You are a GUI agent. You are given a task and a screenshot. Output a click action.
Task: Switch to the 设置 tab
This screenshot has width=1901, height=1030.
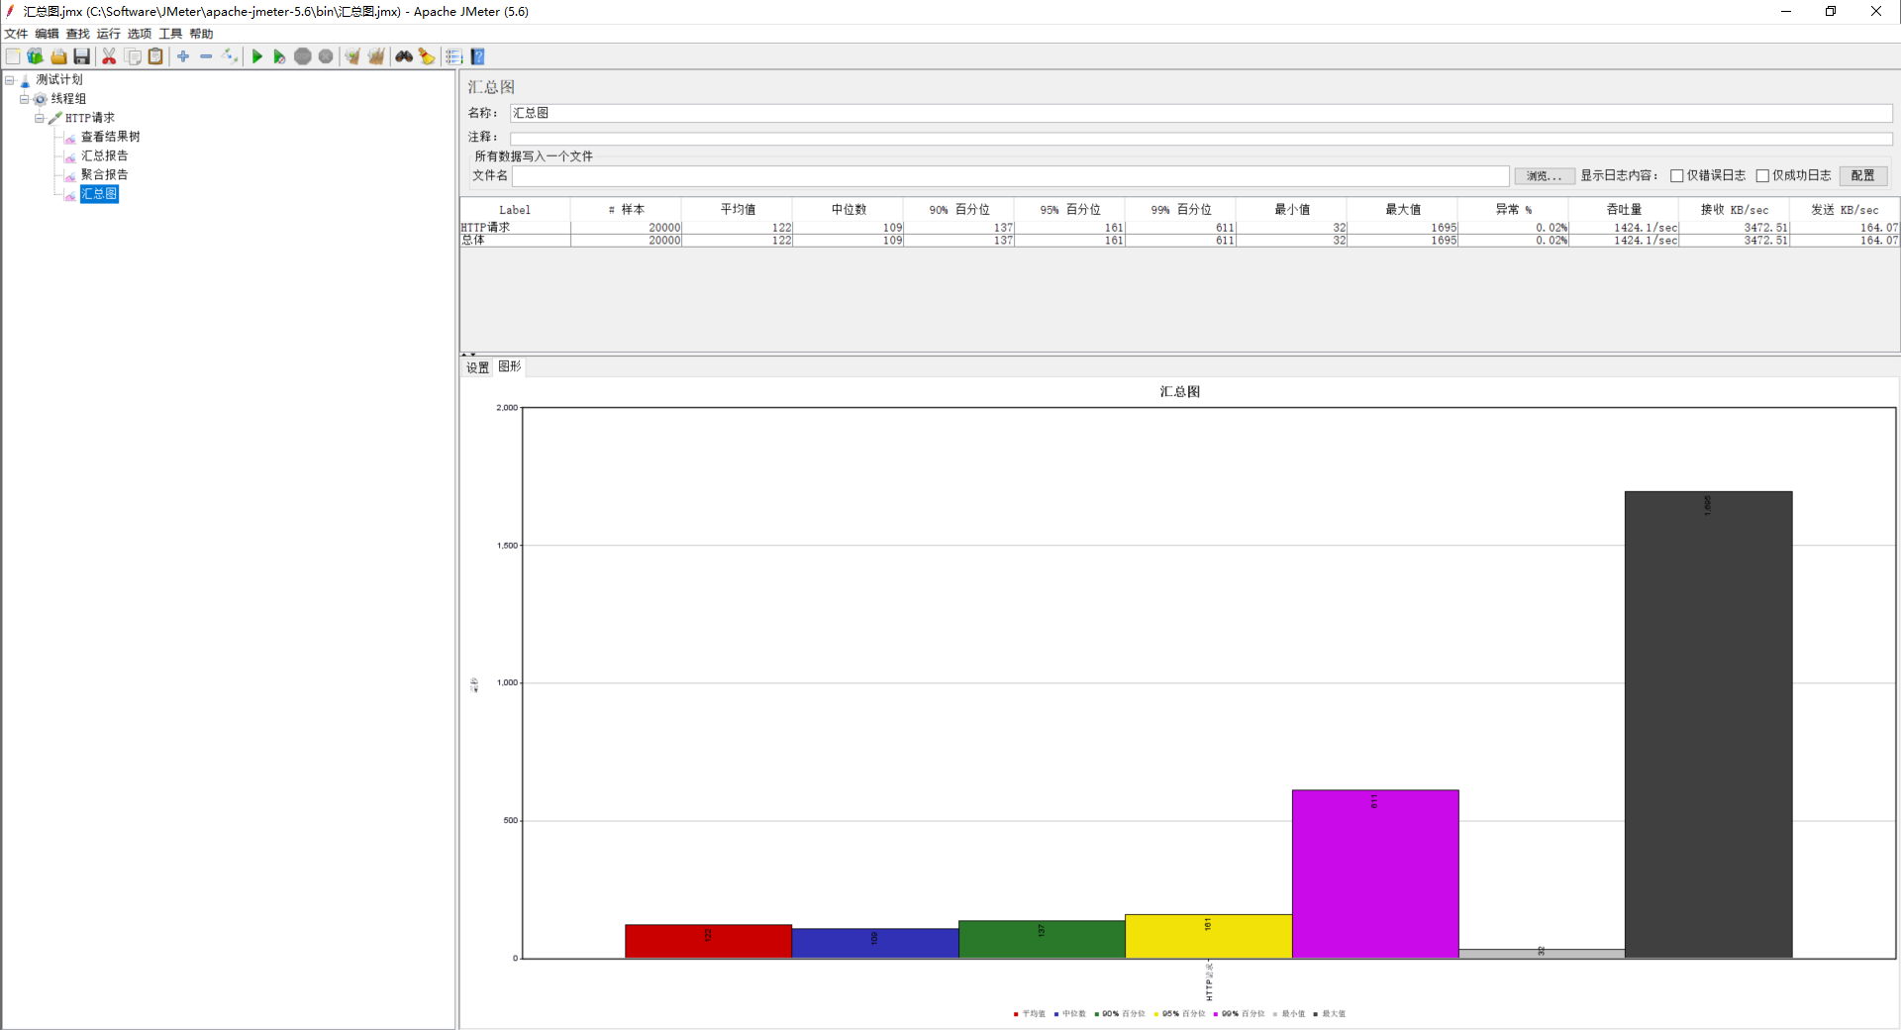[x=477, y=367]
